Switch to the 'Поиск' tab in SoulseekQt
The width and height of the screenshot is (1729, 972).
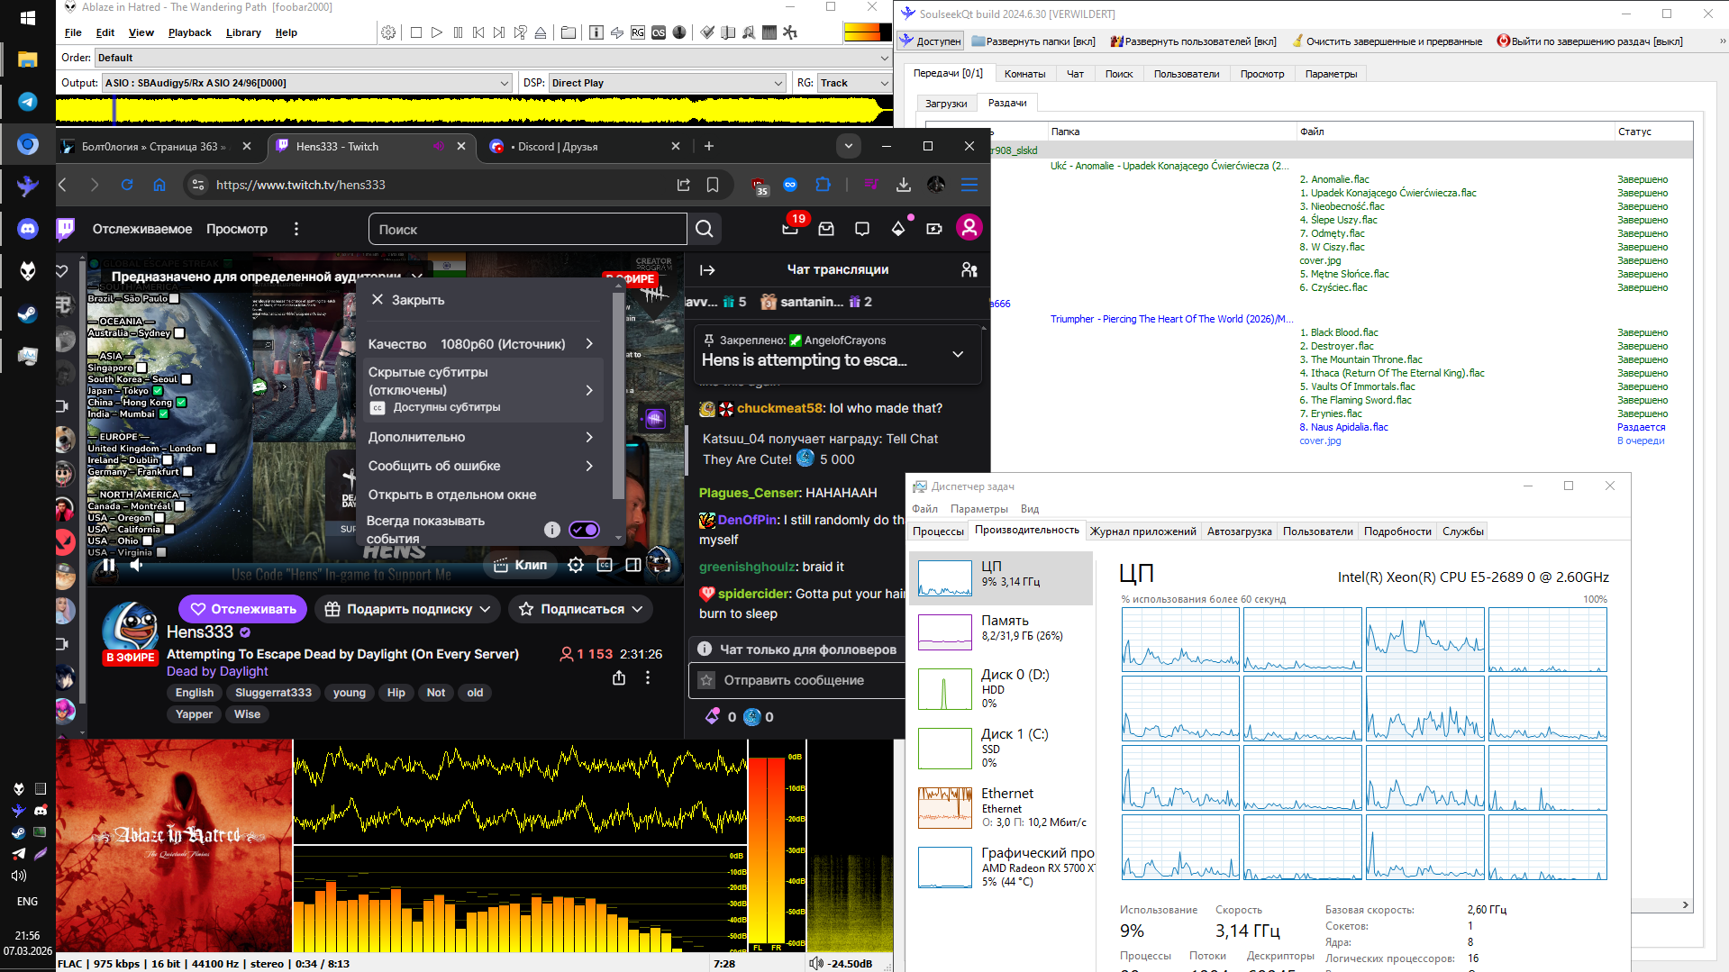tap(1119, 74)
